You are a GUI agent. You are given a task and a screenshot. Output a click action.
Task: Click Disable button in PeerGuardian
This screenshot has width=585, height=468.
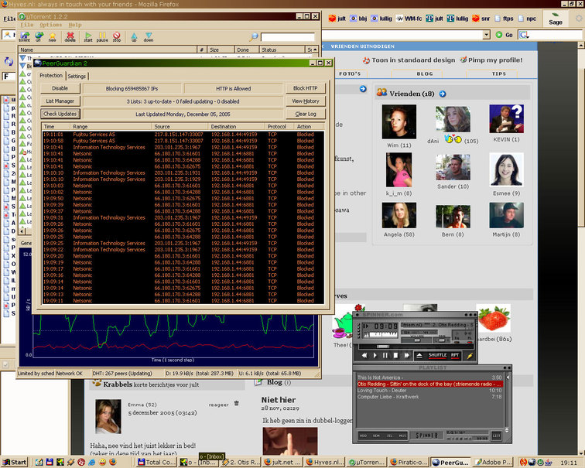click(60, 88)
